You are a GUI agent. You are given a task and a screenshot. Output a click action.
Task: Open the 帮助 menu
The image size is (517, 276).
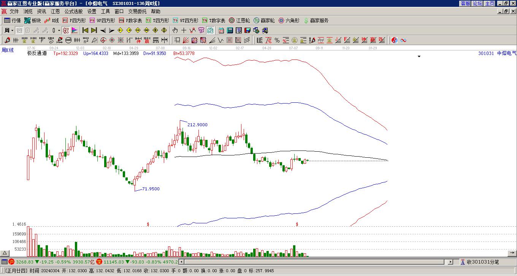click(155, 12)
